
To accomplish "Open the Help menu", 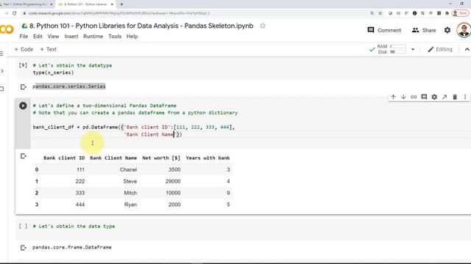I will pyautogui.click(x=132, y=36).
